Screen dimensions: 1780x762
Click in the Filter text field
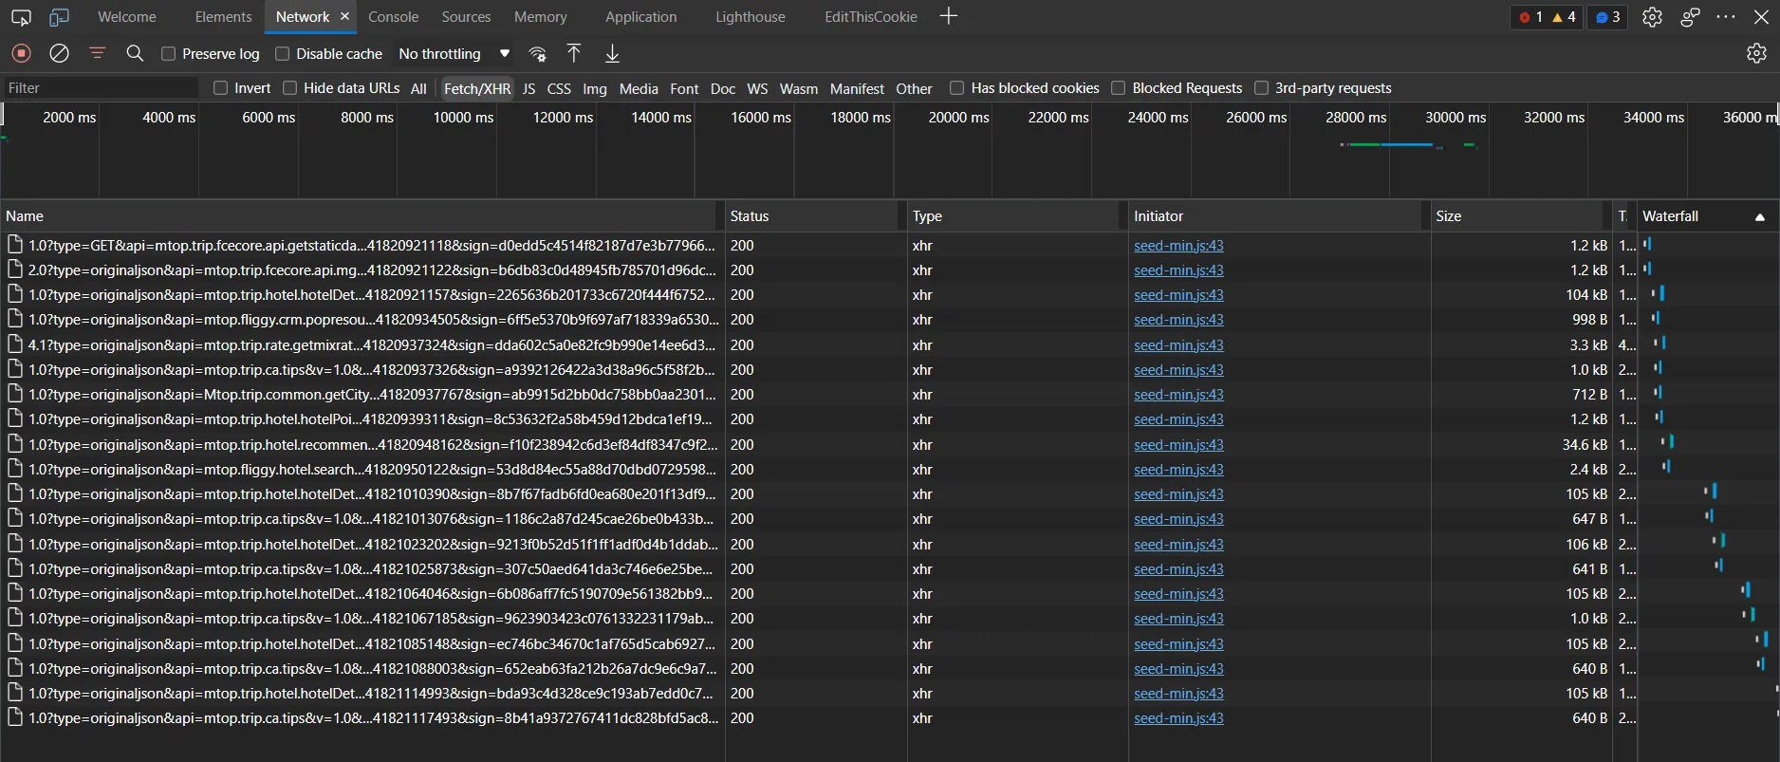click(x=100, y=88)
